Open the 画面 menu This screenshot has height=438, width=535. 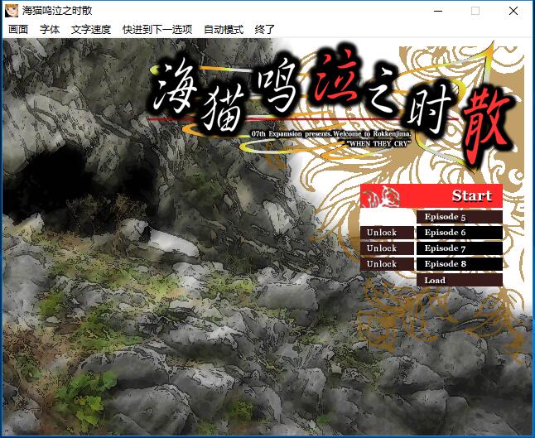(x=18, y=29)
